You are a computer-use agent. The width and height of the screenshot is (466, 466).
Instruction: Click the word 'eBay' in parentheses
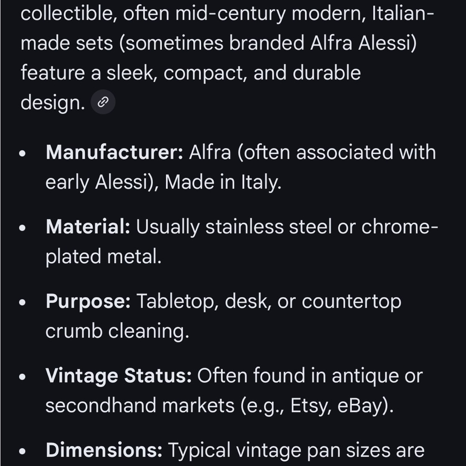(359, 406)
